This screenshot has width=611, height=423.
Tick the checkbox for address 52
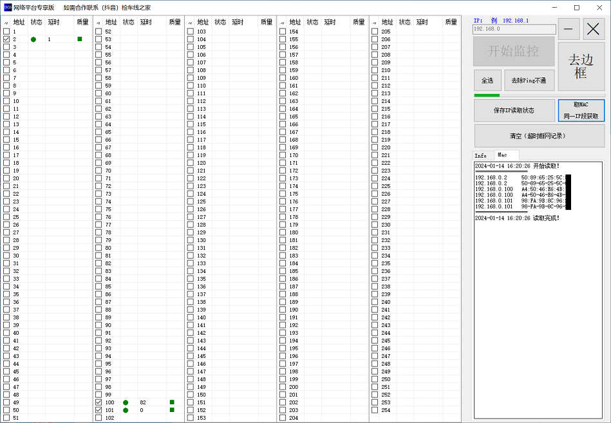(x=99, y=32)
